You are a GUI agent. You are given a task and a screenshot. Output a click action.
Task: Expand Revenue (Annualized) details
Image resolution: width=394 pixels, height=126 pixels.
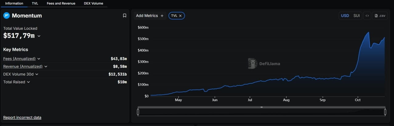[46, 66]
